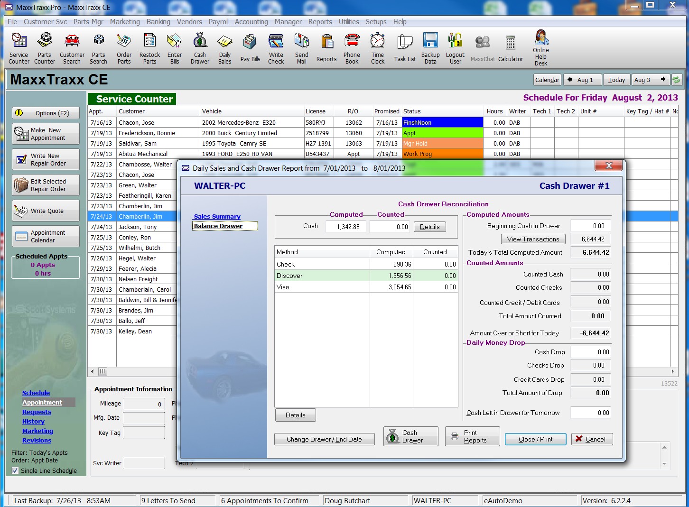Open the Pay Bills toolbar icon

pyautogui.click(x=250, y=48)
